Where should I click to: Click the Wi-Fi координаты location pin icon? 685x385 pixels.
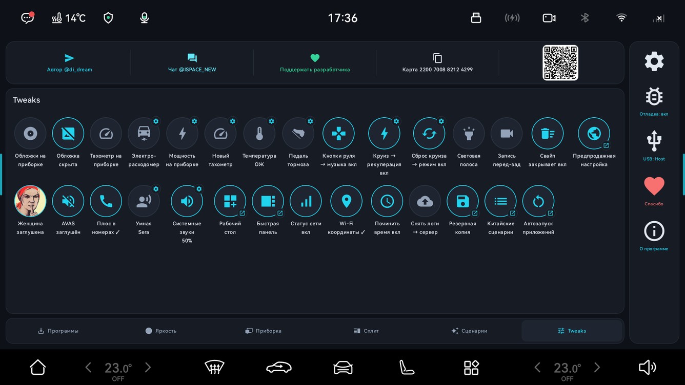click(347, 201)
